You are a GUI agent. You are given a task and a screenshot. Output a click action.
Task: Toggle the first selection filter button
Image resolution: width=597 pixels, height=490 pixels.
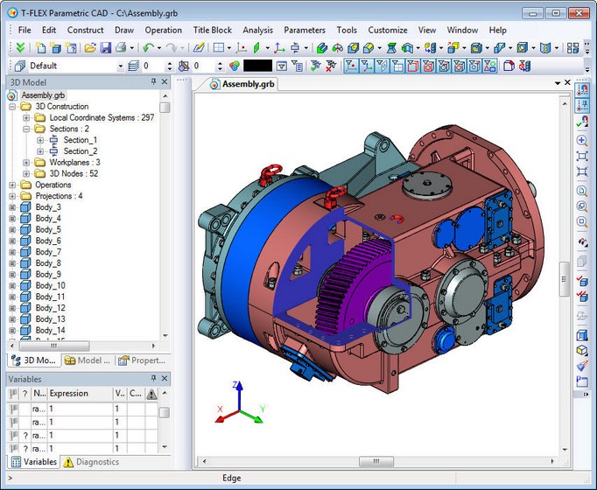pos(351,66)
